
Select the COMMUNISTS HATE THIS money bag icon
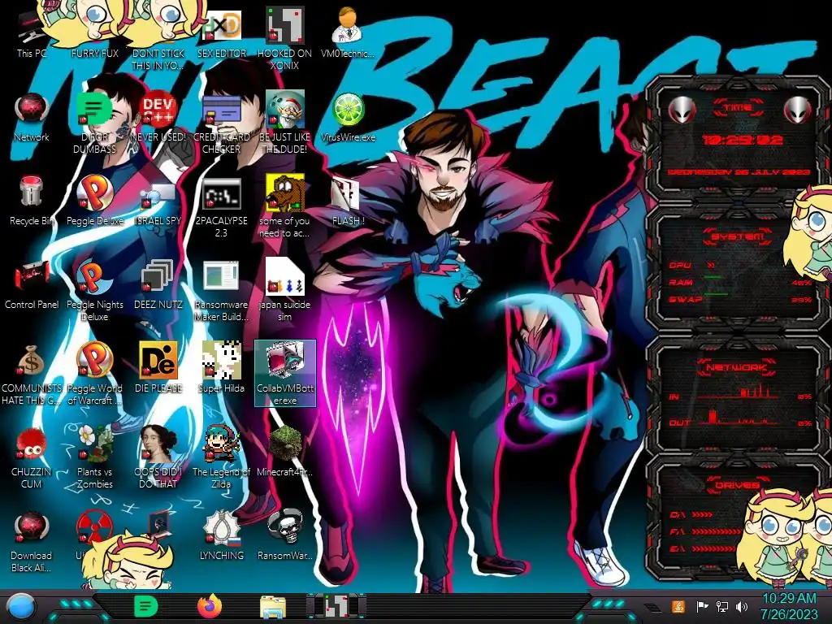(32, 374)
